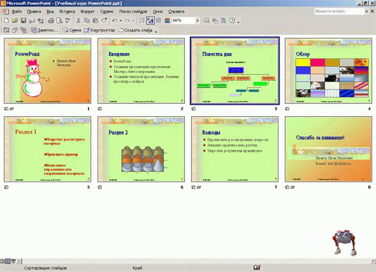Click transition icon under slide 1
Viewport: 376px width, 272px height.
[6, 109]
